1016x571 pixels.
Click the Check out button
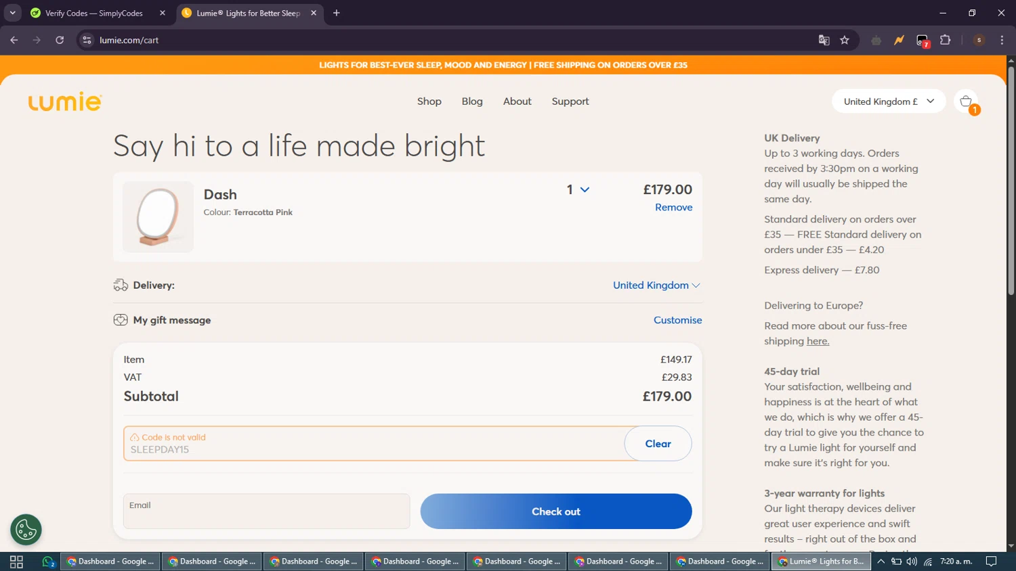(x=556, y=511)
